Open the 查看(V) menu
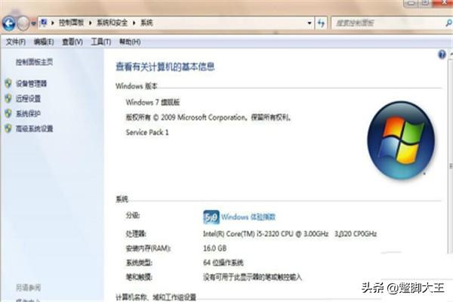The width and height of the screenshot is (453, 302). tap(72, 42)
